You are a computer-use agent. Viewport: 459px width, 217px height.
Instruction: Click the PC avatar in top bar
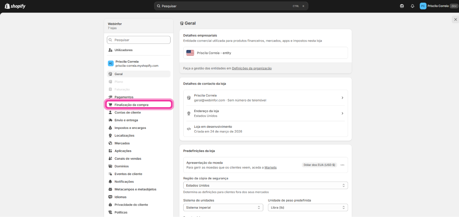coord(423,6)
